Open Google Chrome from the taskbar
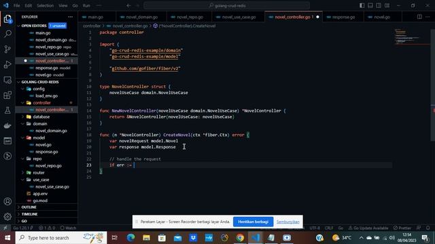 click(x=240, y=238)
